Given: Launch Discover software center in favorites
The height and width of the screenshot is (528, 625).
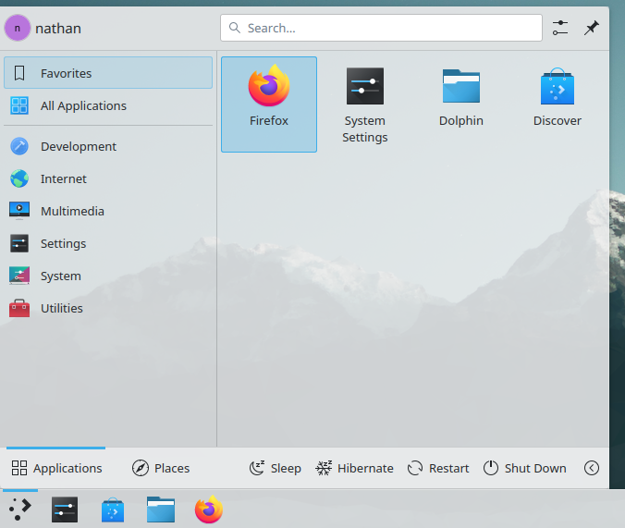Looking at the screenshot, I should click(x=558, y=104).
